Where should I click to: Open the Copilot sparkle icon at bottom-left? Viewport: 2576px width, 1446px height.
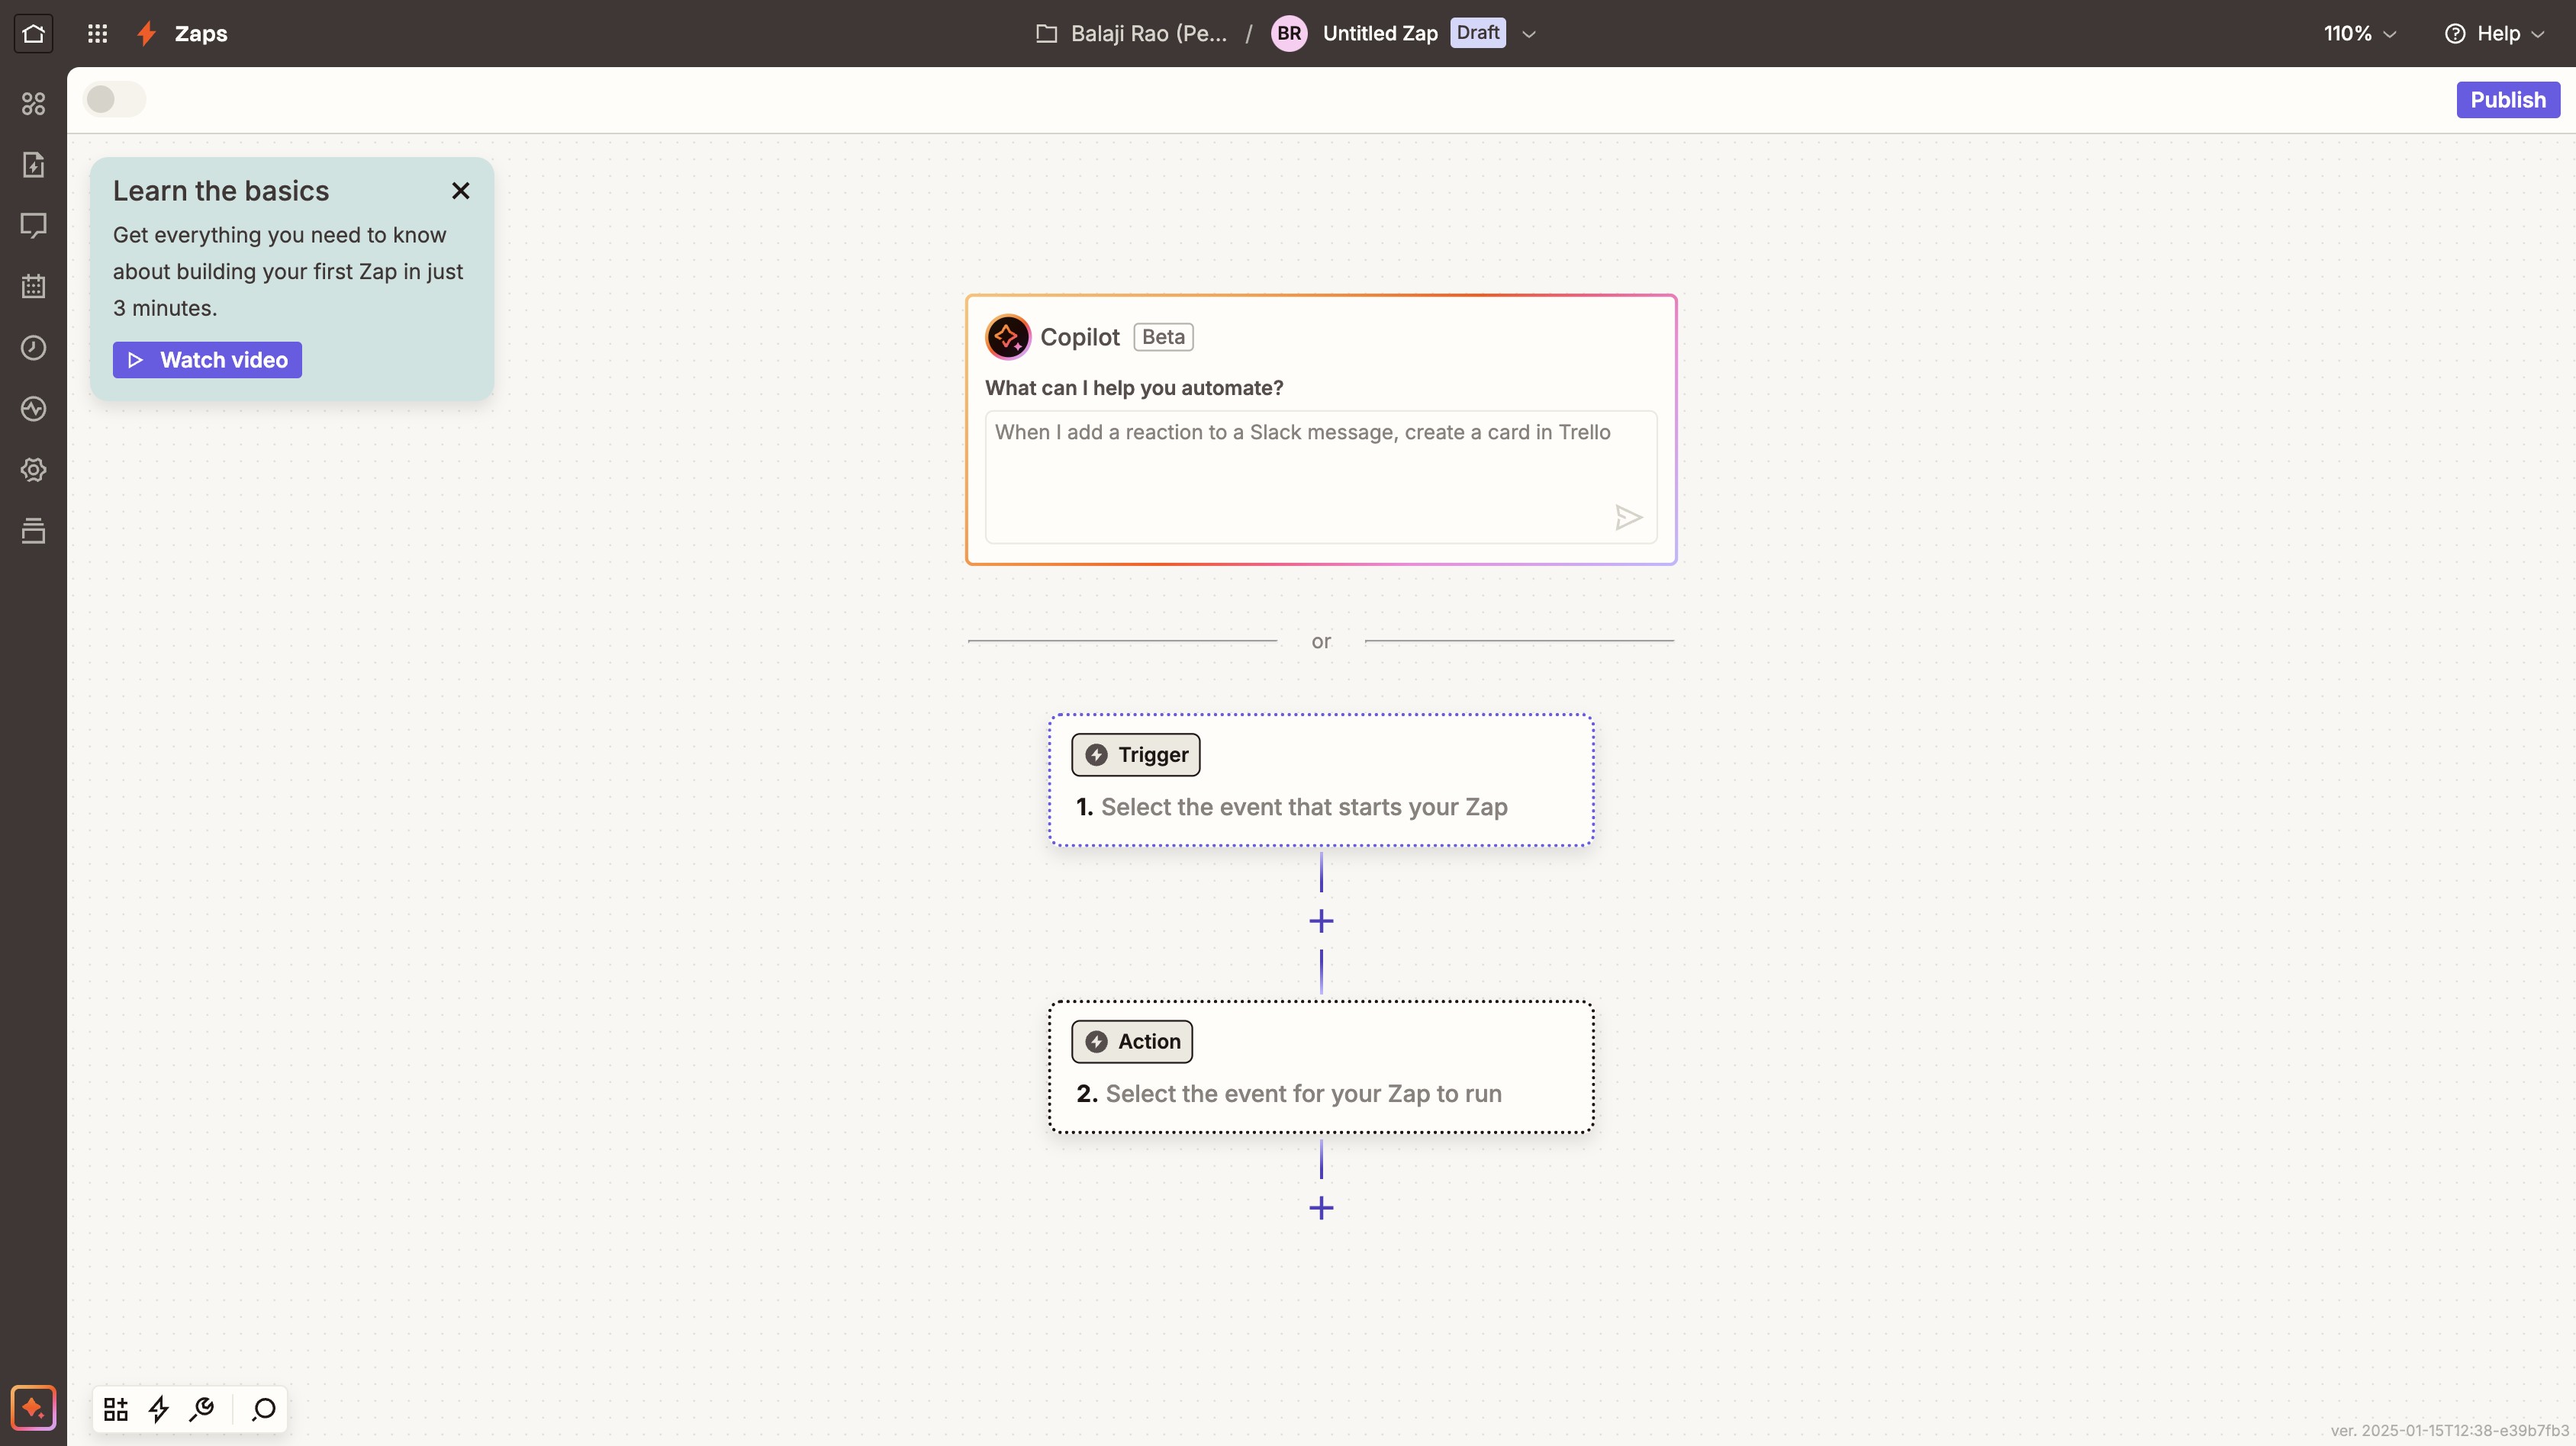(x=33, y=1408)
